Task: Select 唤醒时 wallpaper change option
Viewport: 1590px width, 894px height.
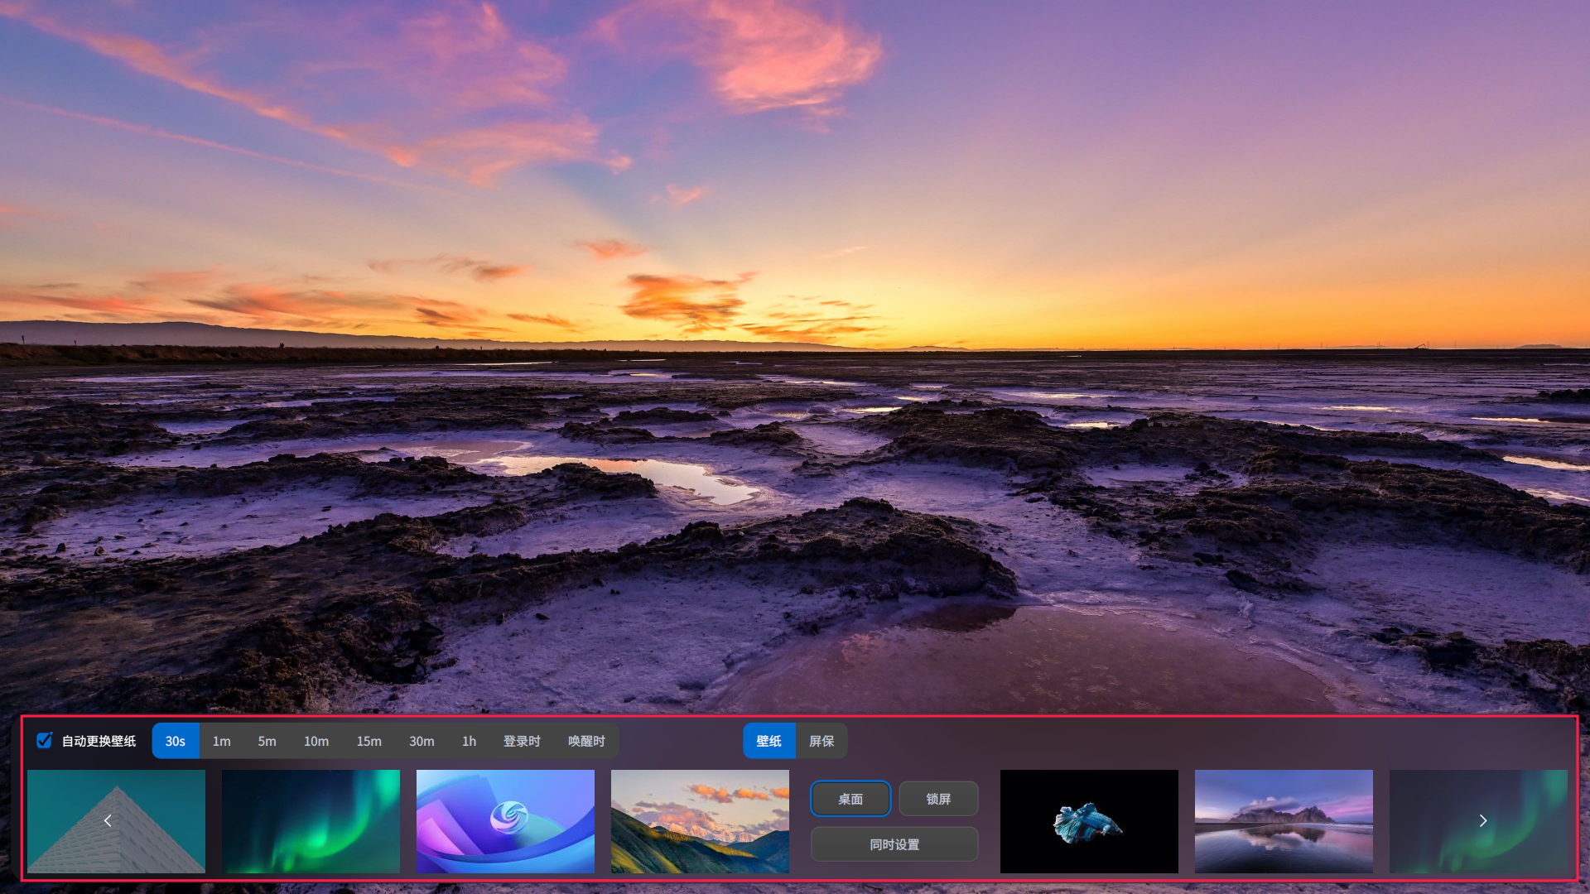Action: (586, 741)
